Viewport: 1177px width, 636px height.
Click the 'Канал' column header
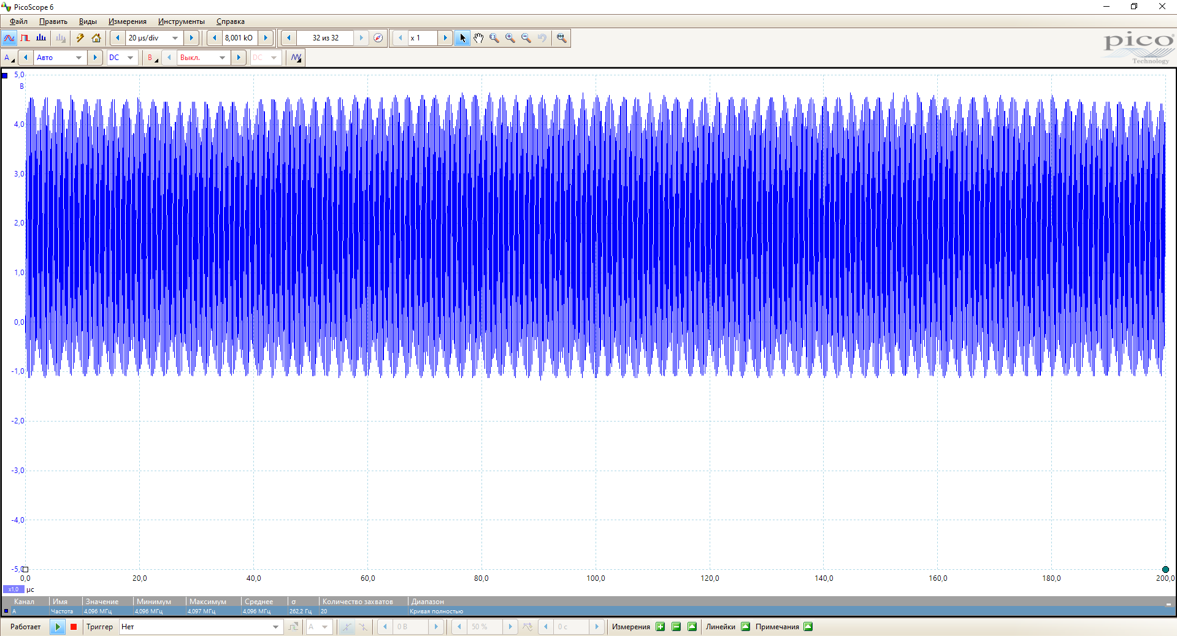click(x=25, y=602)
